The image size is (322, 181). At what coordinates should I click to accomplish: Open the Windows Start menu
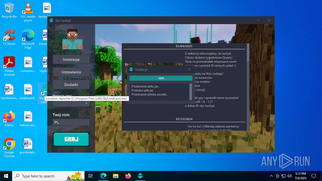[6, 176]
